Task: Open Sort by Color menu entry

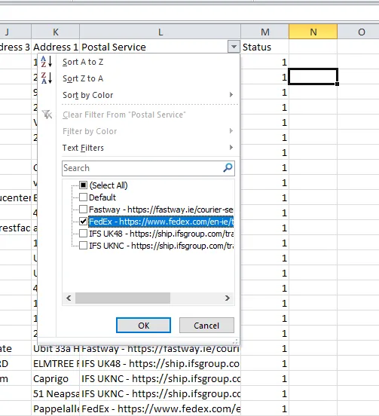Action: [88, 95]
